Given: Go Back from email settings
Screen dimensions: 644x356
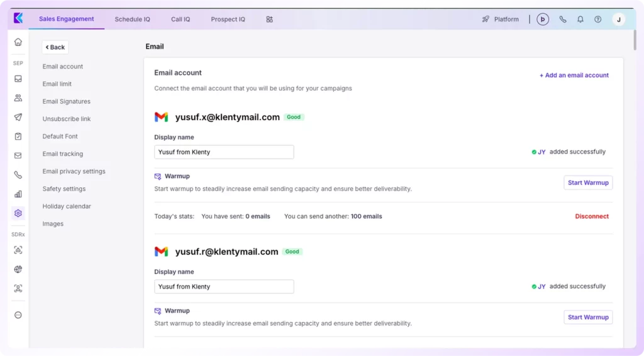Looking at the screenshot, I should pos(55,47).
